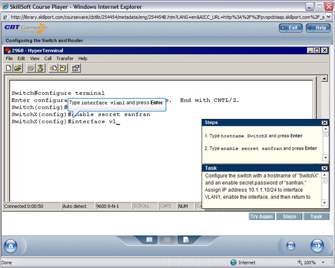Click the Steps button below the terminal
Viewport: 335px width, 268px height.
tap(289, 216)
